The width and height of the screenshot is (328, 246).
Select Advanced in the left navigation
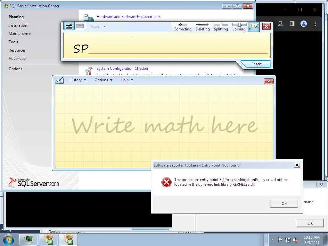(x=17, y=59)
